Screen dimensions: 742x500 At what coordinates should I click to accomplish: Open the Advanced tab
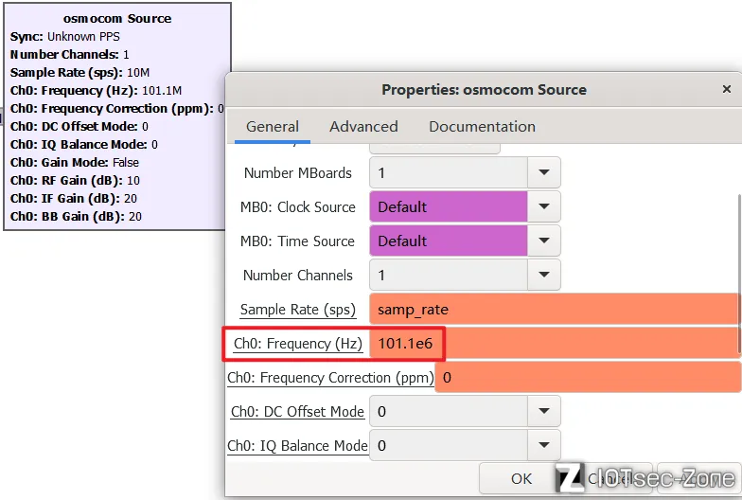click(363, 127)
